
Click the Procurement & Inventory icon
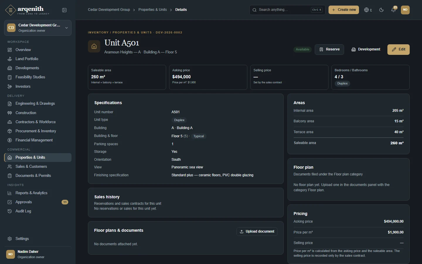pos(10,131)
